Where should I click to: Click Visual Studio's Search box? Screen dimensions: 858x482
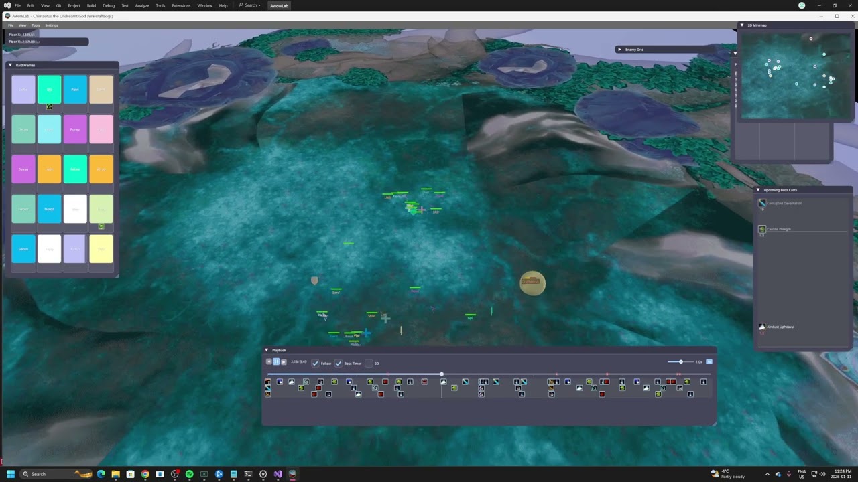(249, 5)
